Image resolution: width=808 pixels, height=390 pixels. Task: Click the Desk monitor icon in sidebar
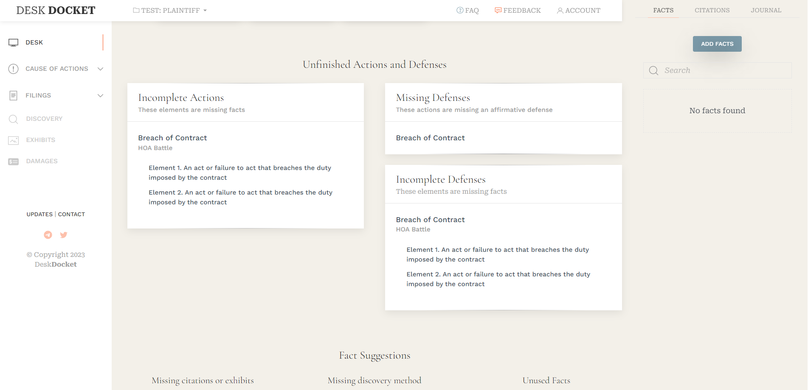point(14,42)
